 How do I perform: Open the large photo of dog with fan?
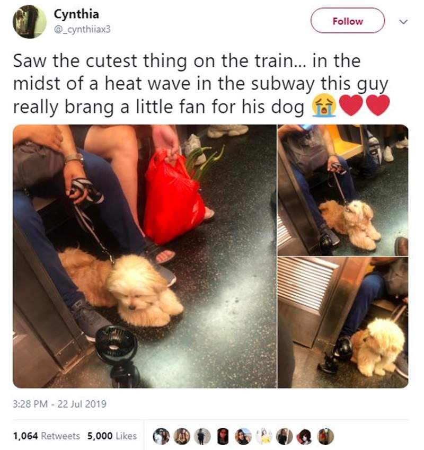pos(145,257)
